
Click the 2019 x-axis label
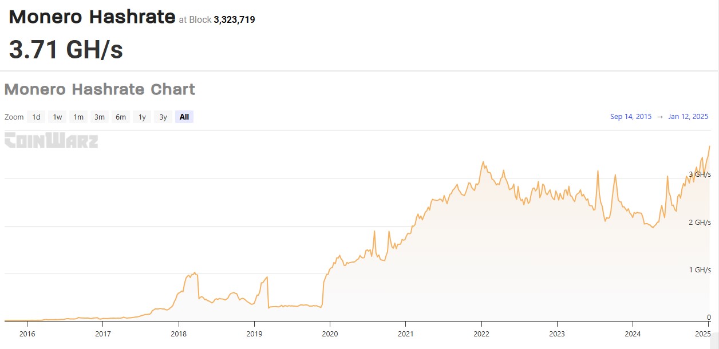pyautogui.click(x=254, y=334)
